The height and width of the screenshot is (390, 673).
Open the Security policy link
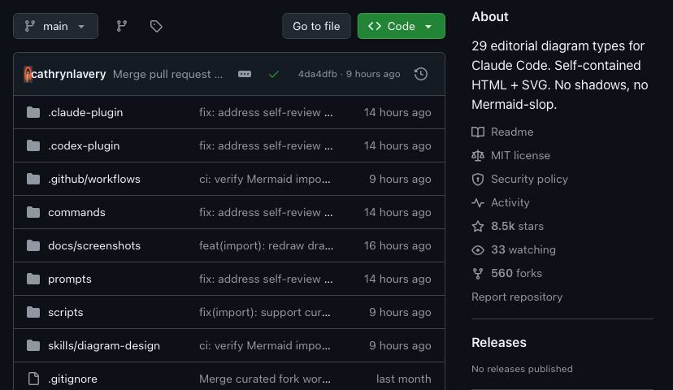pyautogui.click(x=529, y=180)
